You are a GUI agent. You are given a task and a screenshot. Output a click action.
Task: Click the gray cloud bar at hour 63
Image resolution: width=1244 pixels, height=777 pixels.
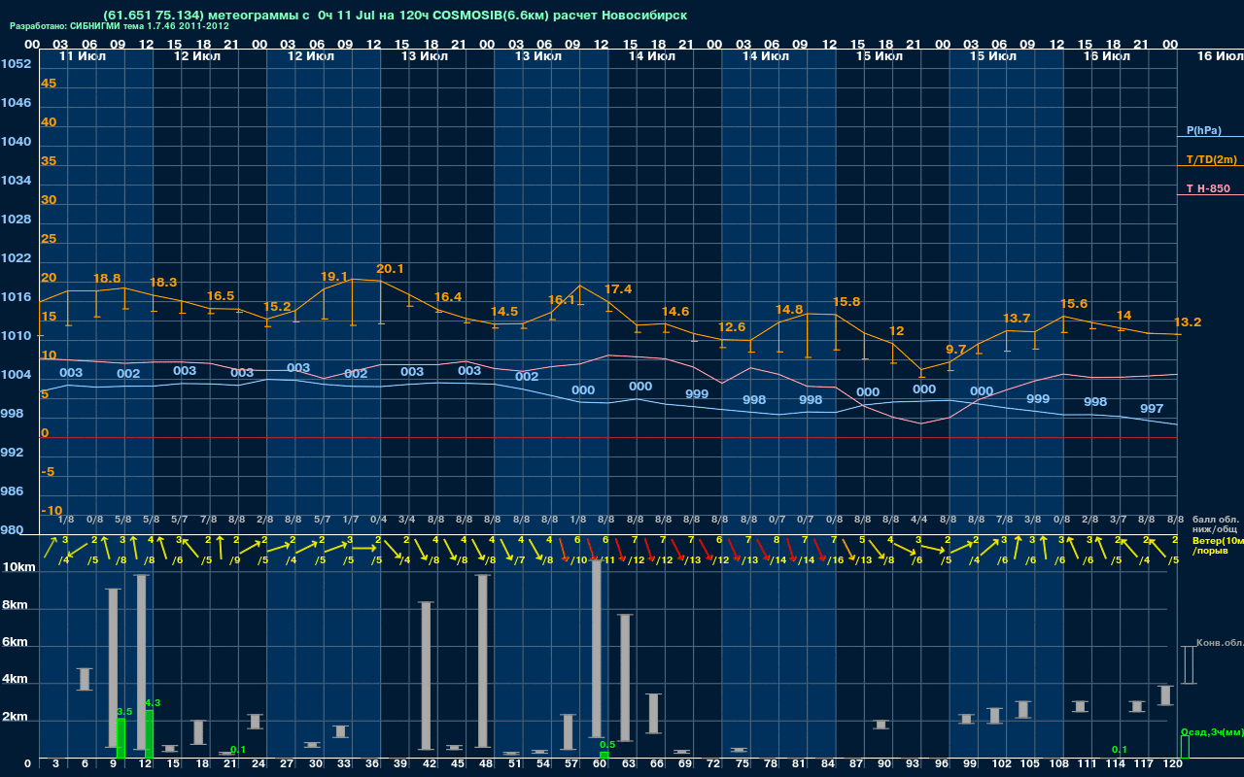click(625, 678)
